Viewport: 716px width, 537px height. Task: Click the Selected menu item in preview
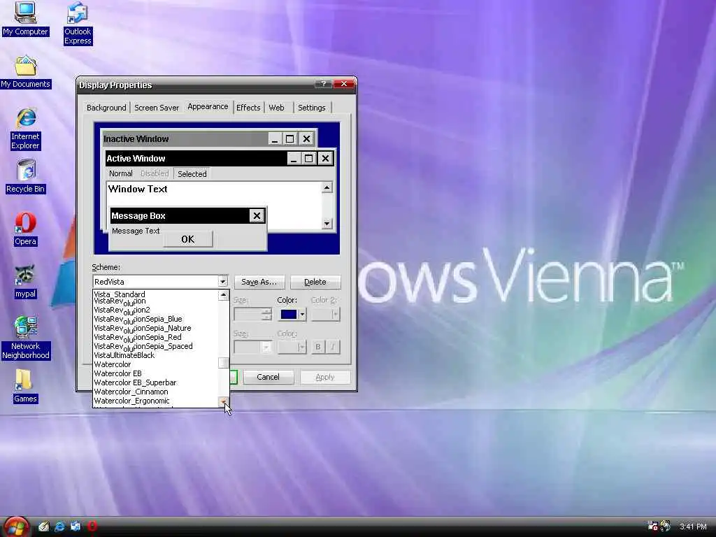pos(192,174)
